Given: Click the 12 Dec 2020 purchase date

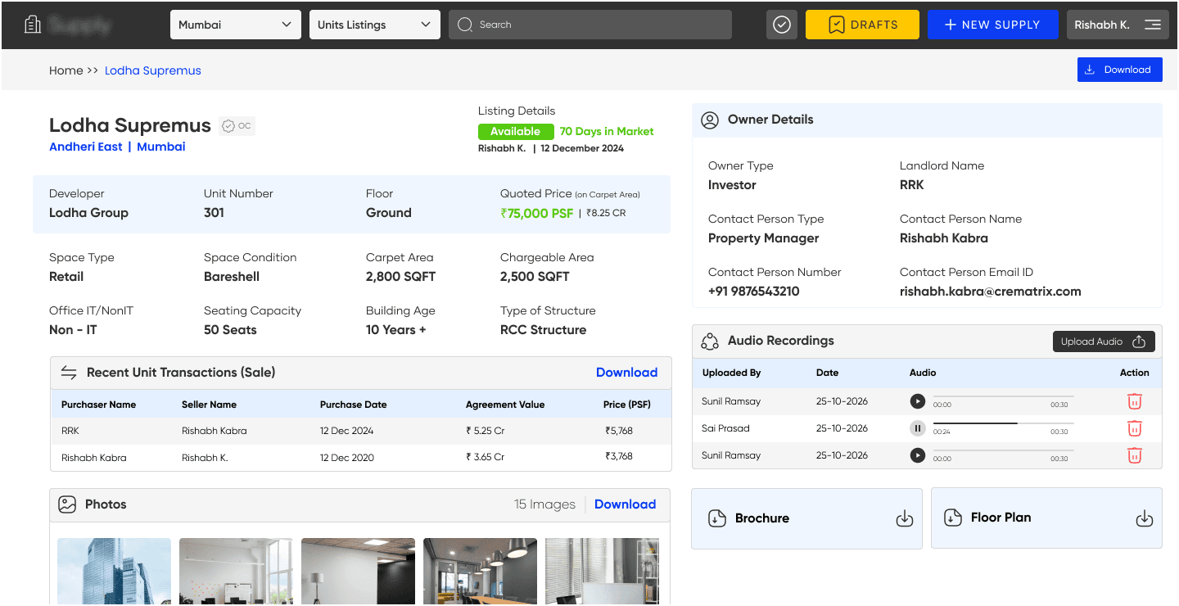Looking at the screenshot, I should (347, 458).
